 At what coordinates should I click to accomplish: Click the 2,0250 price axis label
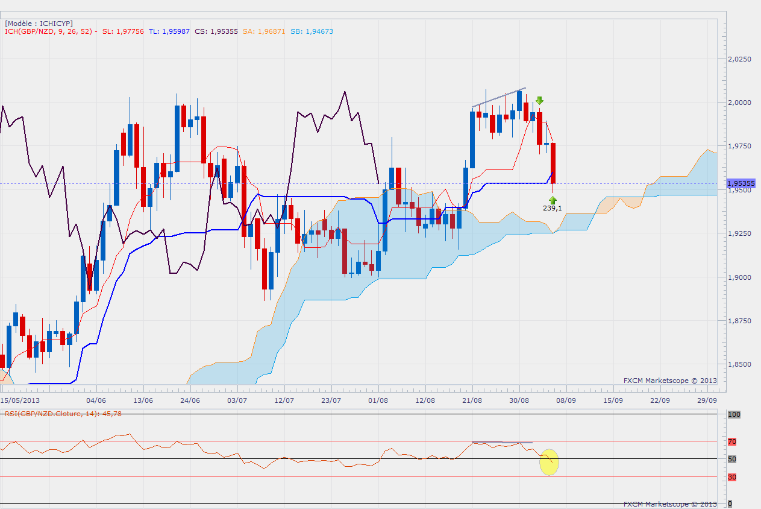click(x=739, y=59)
